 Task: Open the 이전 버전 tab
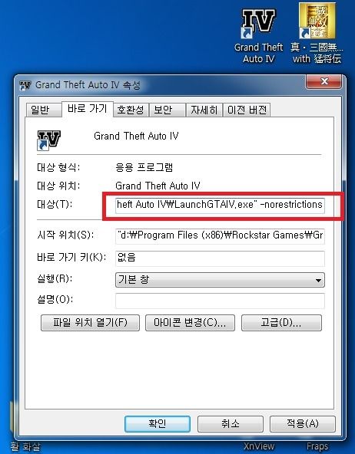pos(247,110)
